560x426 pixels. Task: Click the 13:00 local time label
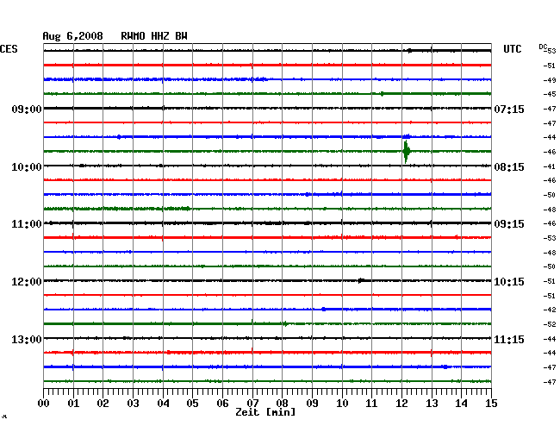click(27, 339)
